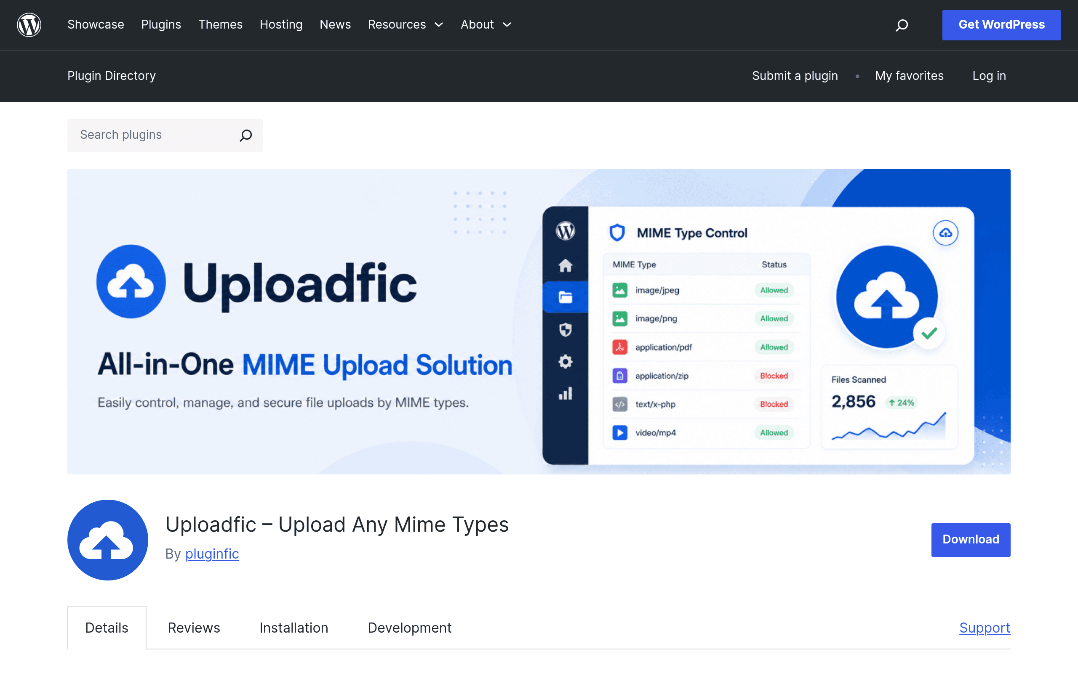Select Hosting in top navigation
Image resolution: width=1078 pixels, height=673 pixels.
(x=281, y=24)
